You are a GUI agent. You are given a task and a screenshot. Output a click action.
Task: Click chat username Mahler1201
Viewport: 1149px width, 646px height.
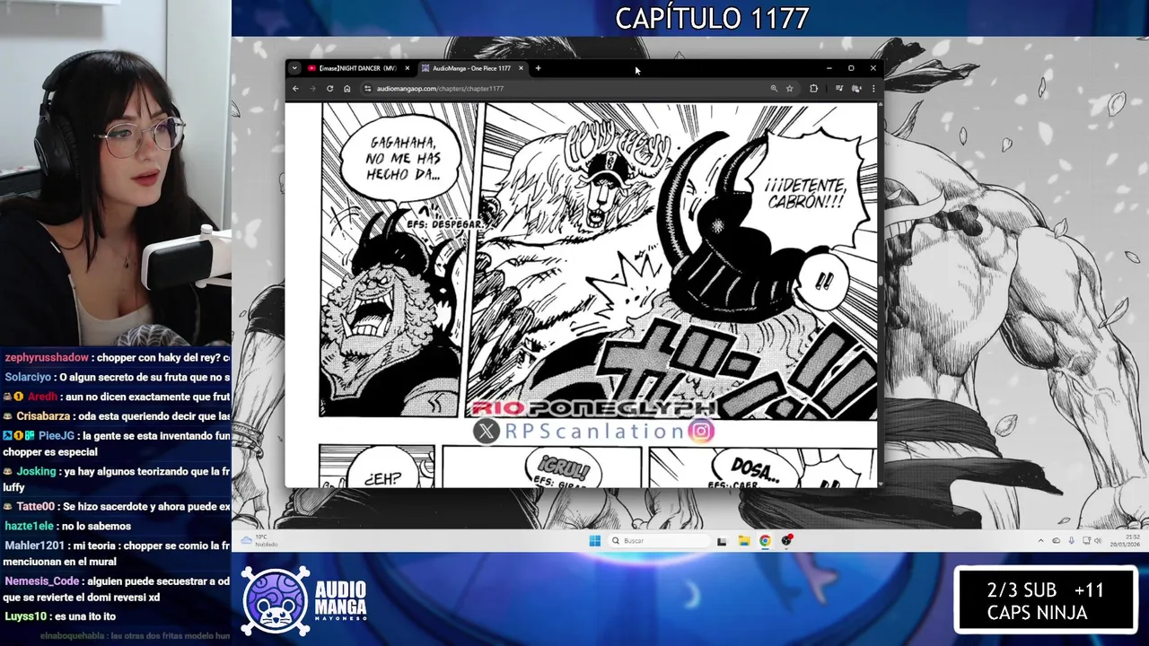34,546
